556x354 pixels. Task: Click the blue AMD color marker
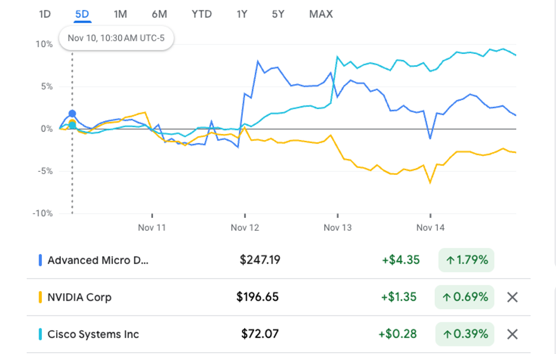pos(40,260)
